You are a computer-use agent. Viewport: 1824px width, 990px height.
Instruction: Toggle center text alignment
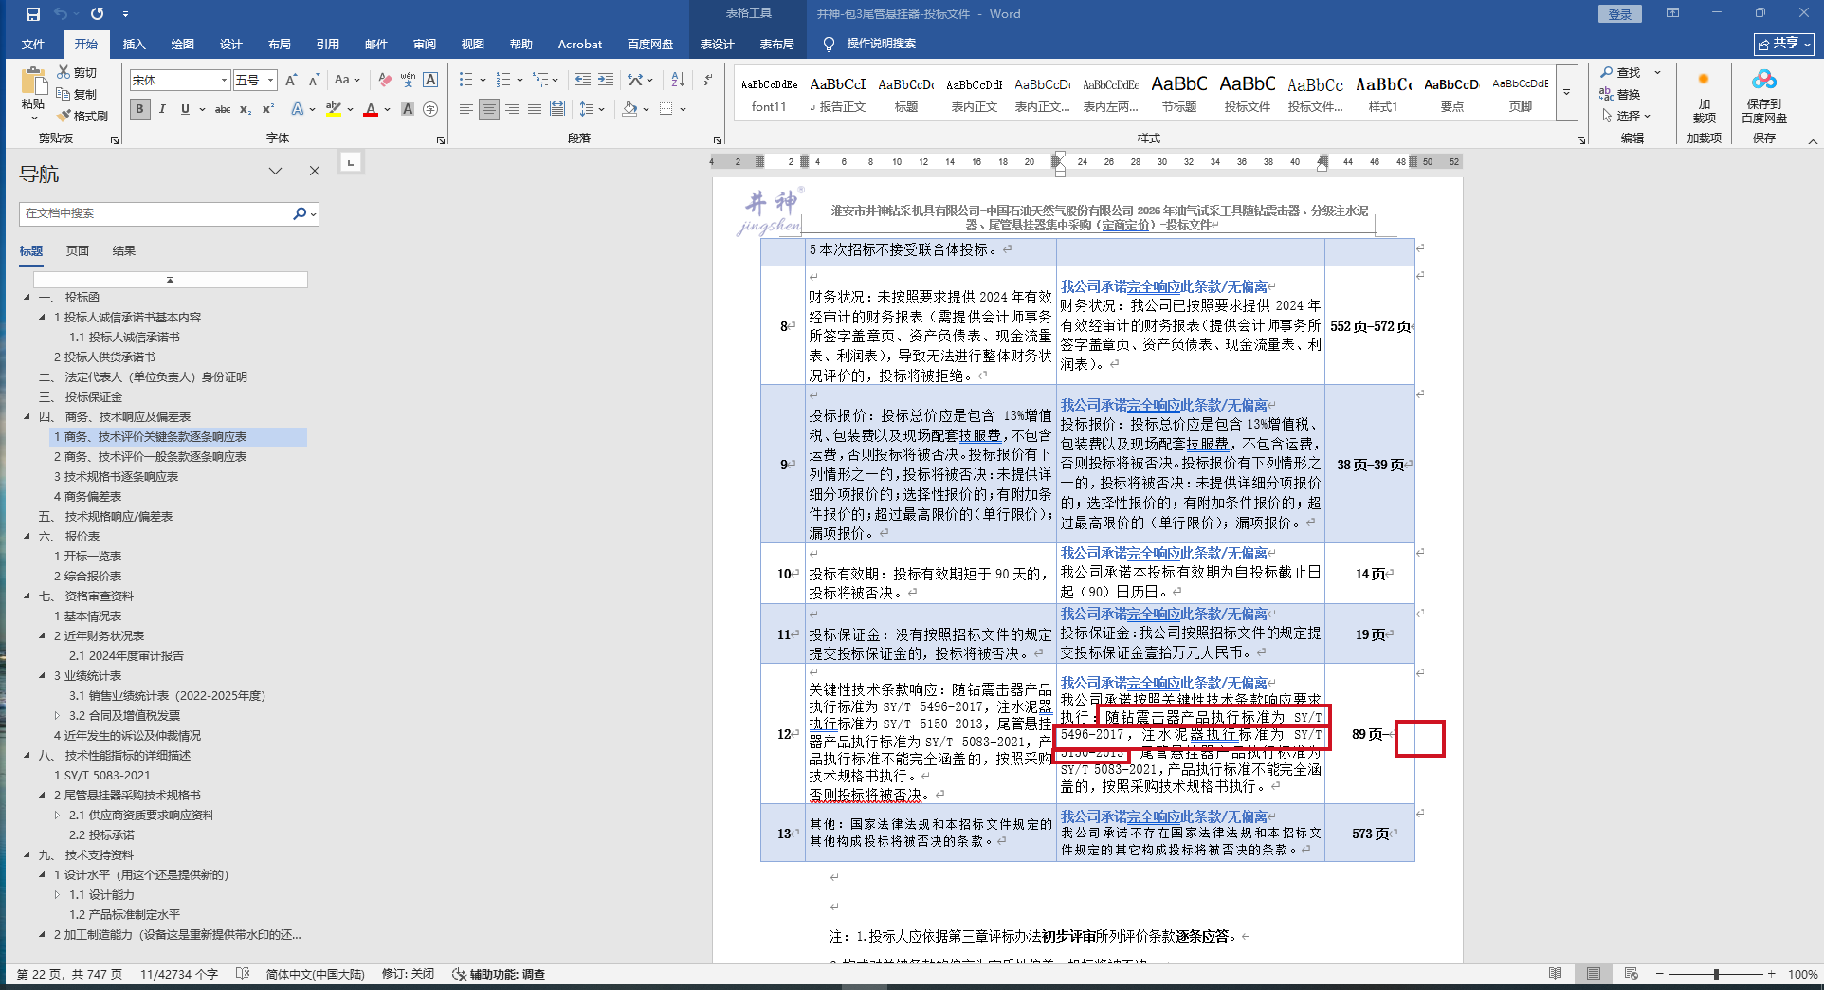point(488,110)
